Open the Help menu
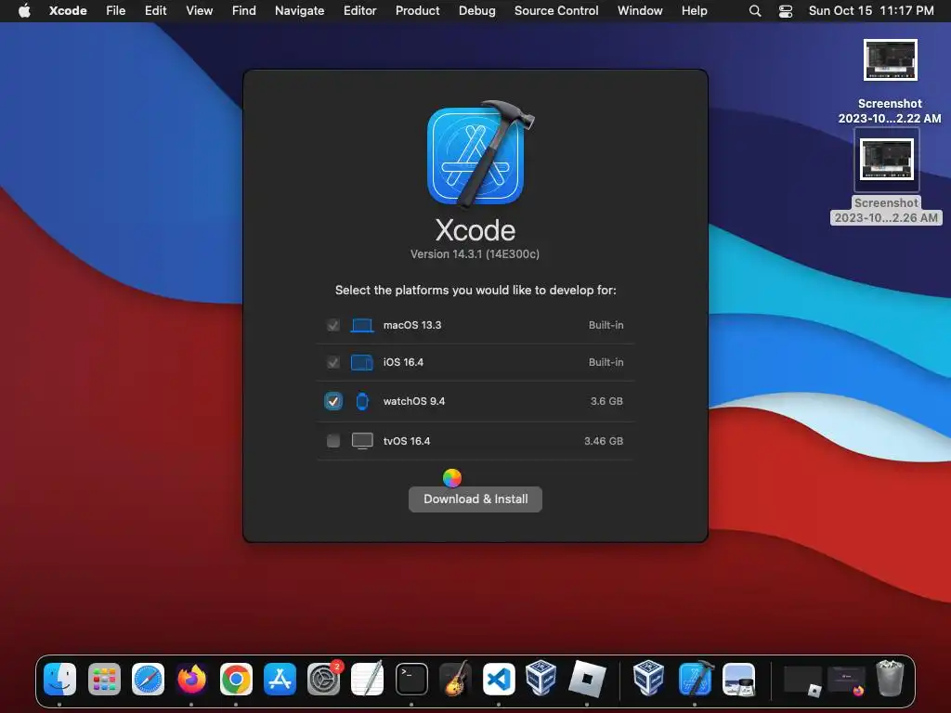The height and width of the screenshot is (713, 951). [x=694, y=10]
